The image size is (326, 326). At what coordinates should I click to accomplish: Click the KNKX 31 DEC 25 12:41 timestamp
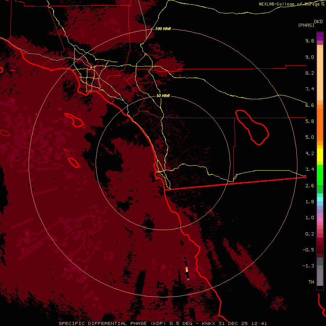point(234,323)
